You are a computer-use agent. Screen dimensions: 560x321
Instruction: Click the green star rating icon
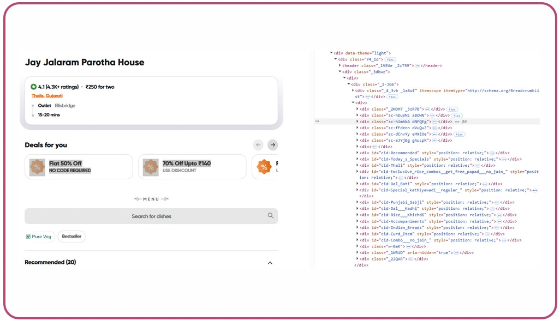[x=34, y=87]
